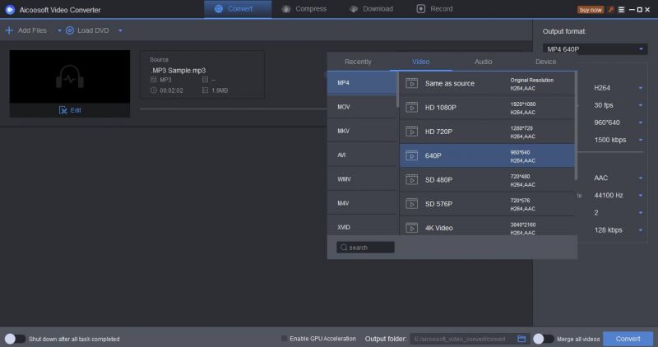
Task: Click the video icon beside 4K Video
Action: pyautogui.click(x=412, y=228)
